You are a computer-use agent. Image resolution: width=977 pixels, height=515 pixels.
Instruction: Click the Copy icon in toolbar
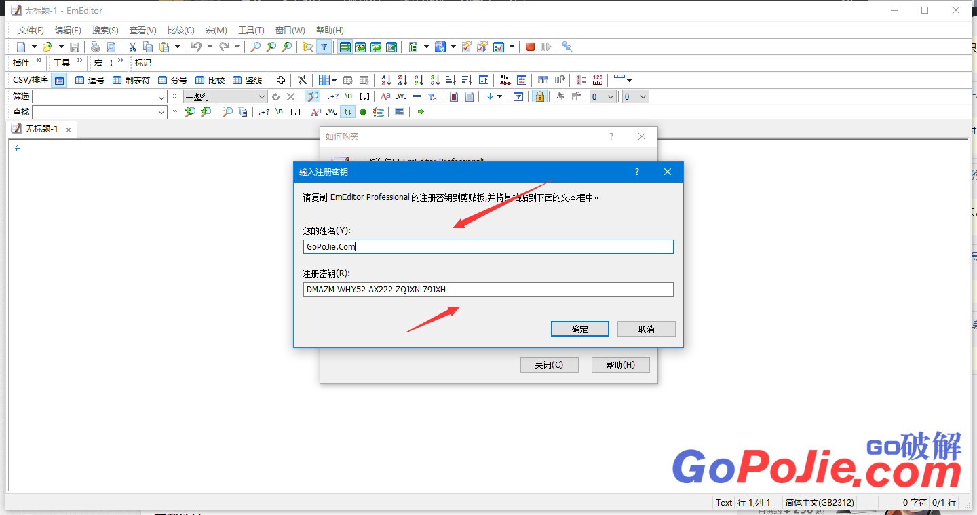pyautogui.click(x=148, y=47)
